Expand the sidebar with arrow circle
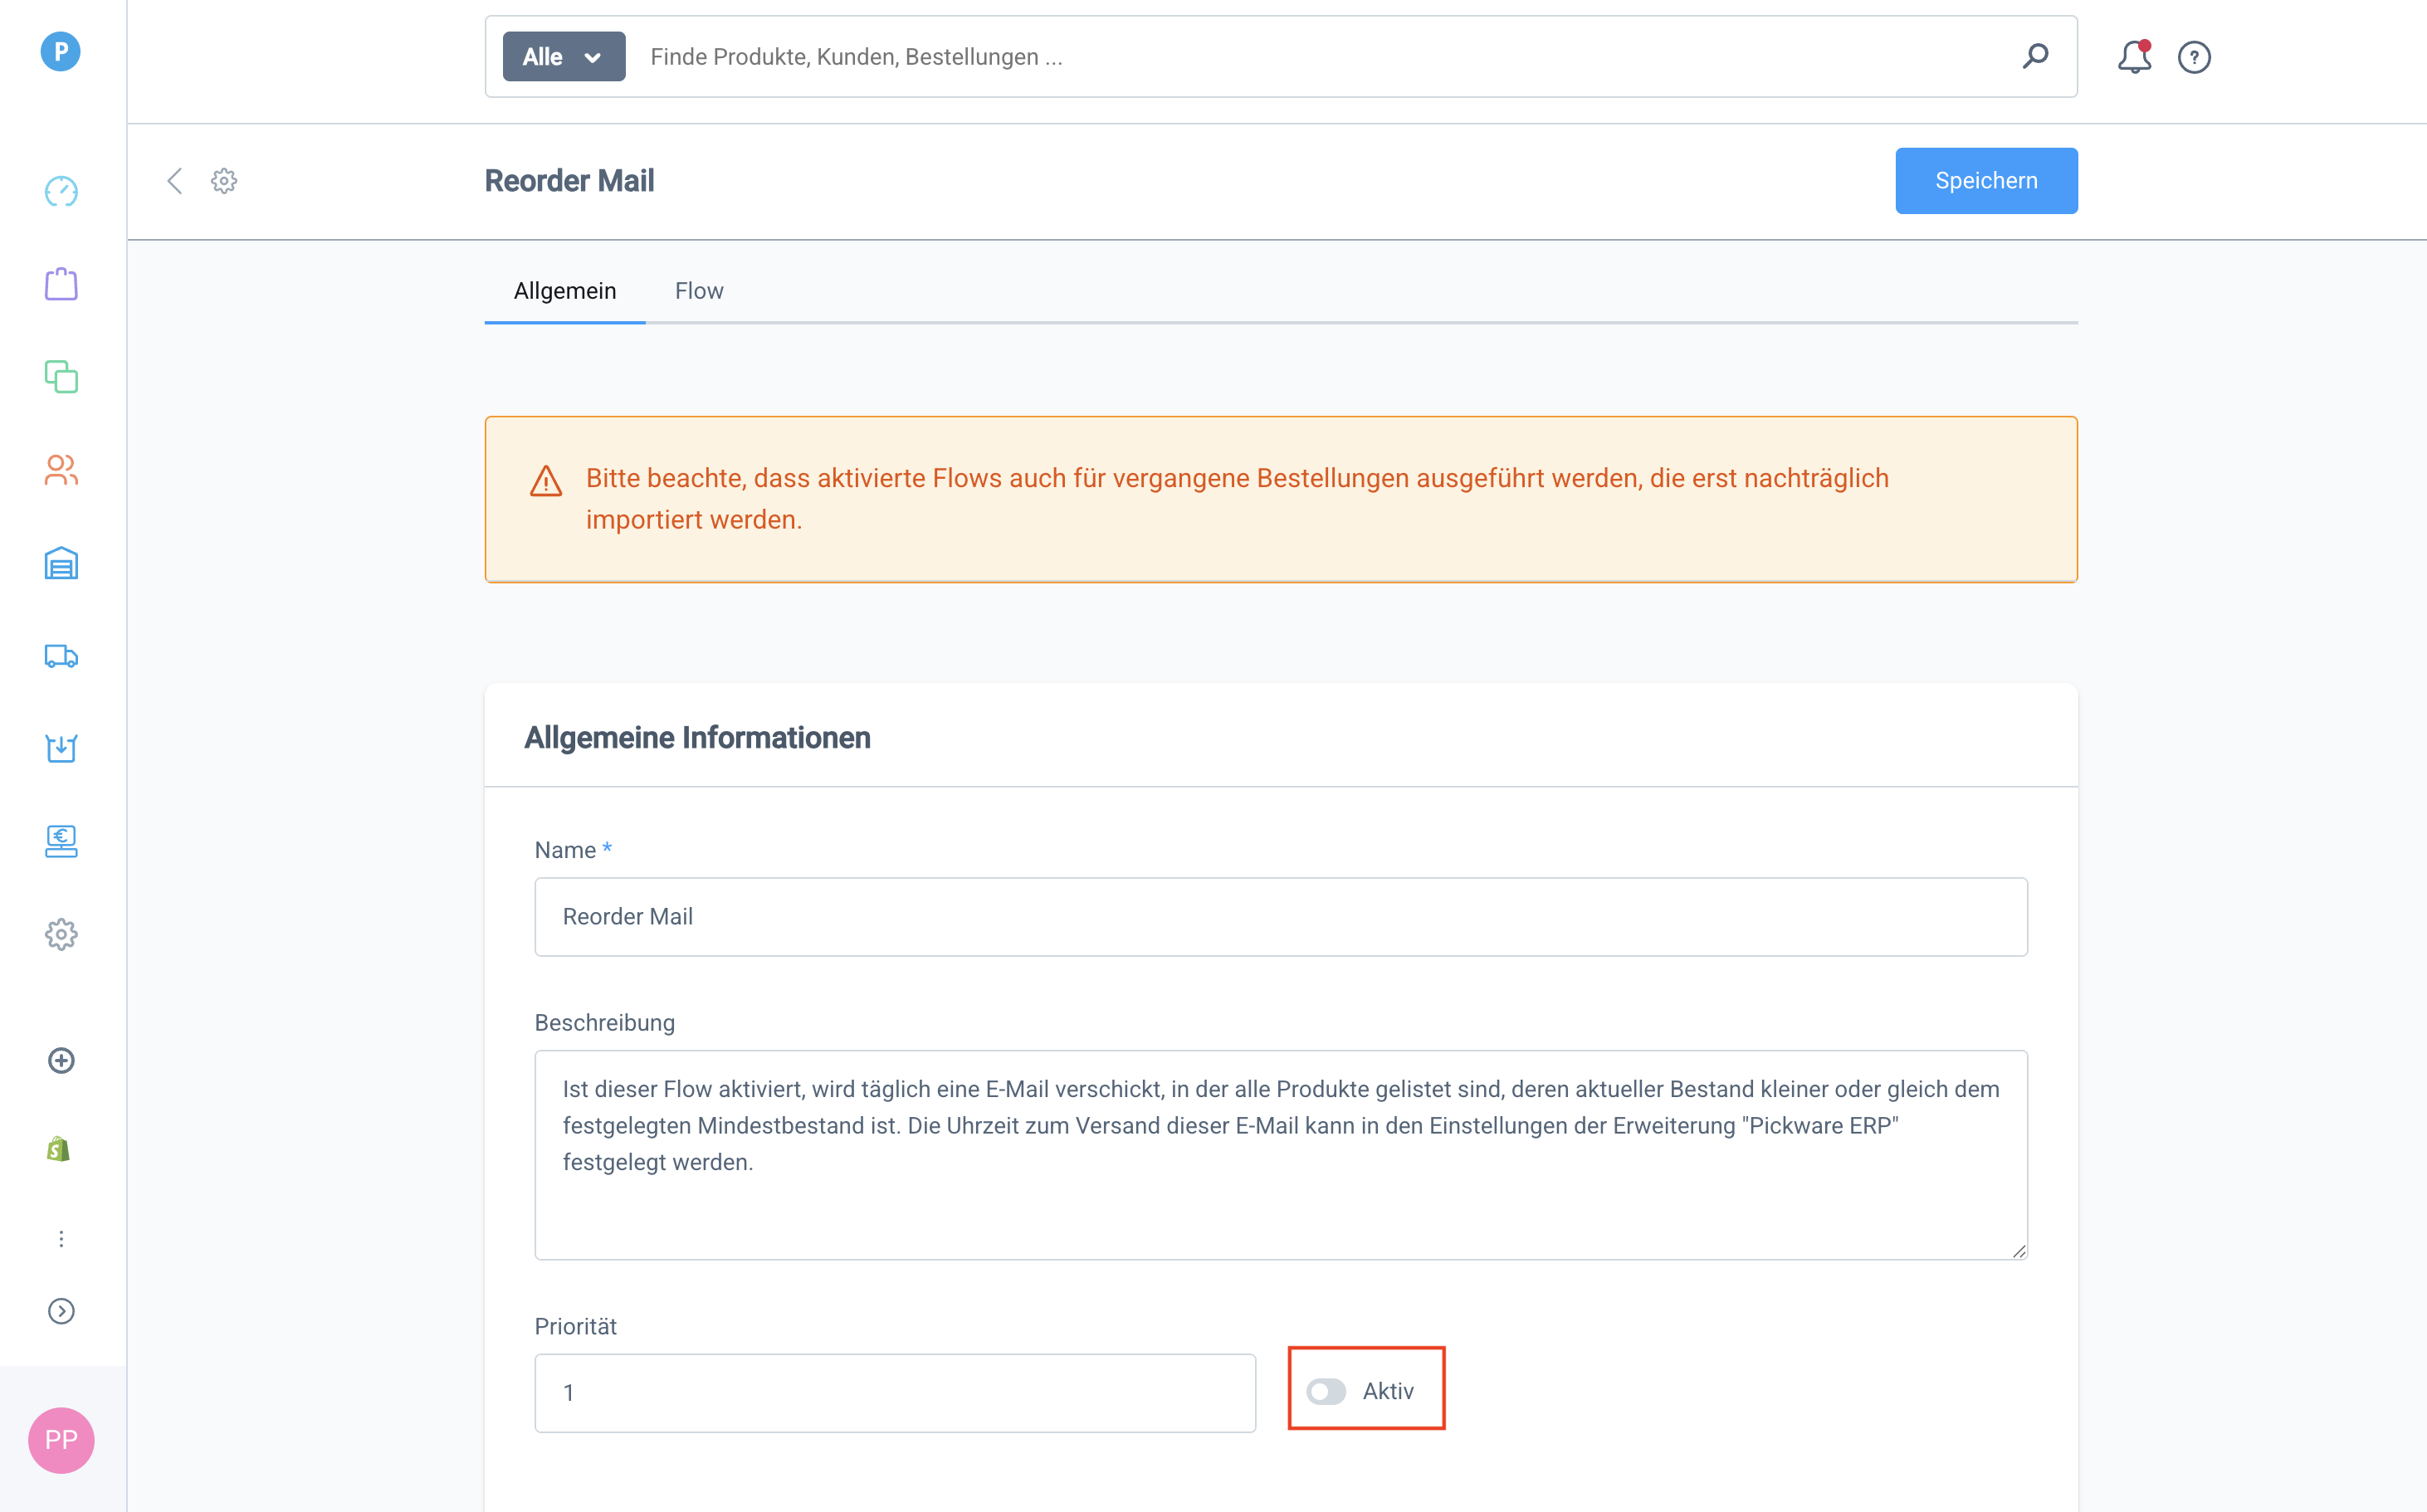Image resolution: width=2427 pixels, height=1512 pixels. 61,1311
